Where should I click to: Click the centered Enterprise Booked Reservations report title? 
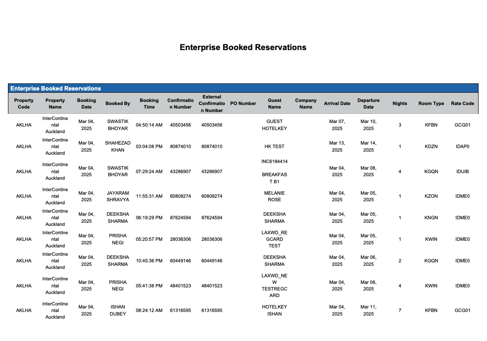point(243,47)
